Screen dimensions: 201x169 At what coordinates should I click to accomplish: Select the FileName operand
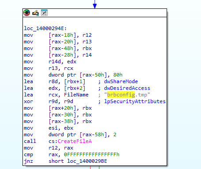tap(76, 95)
